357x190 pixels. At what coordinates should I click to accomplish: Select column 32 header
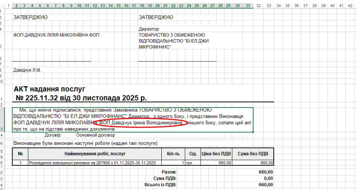coord(258,6)
